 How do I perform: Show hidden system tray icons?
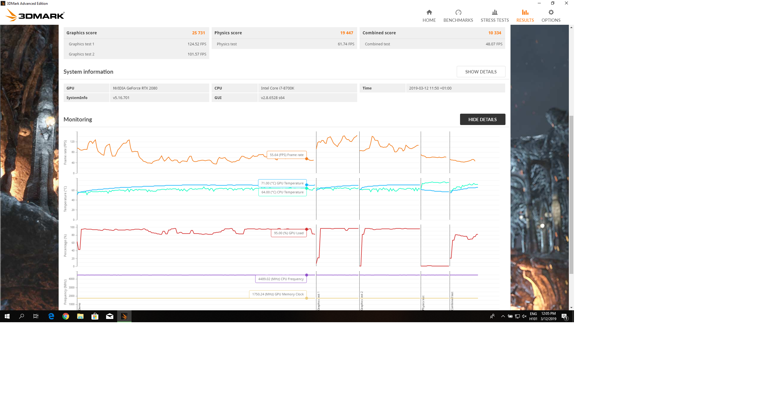(503, 316)
